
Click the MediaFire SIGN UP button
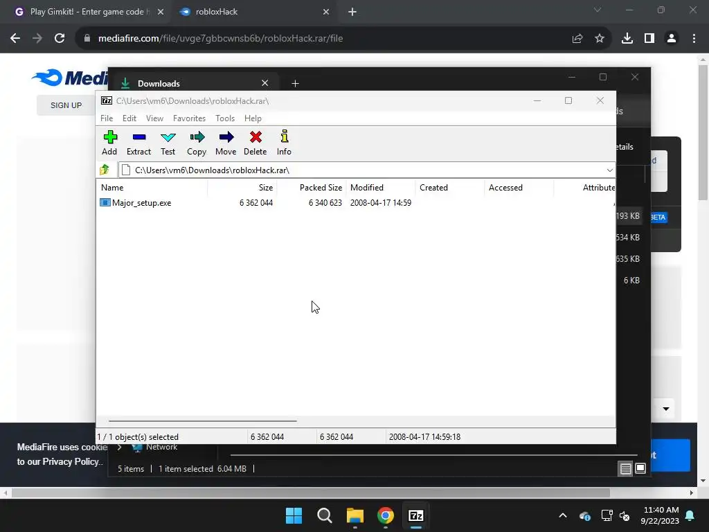tap(66, 105)
